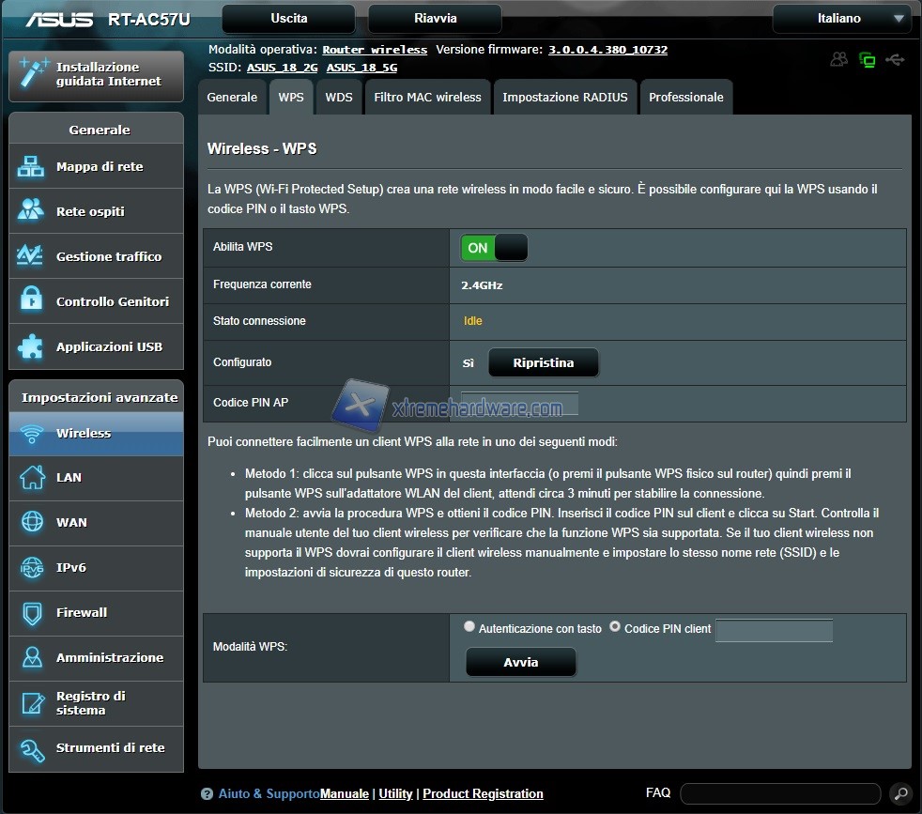Disable the Abilita WPS switch
The width and height of the screenshot is (922, 814).
(x=494, y=248)
